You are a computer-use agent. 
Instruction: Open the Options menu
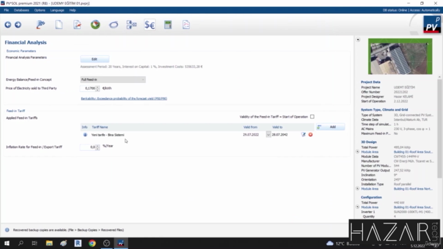(39, 10)
